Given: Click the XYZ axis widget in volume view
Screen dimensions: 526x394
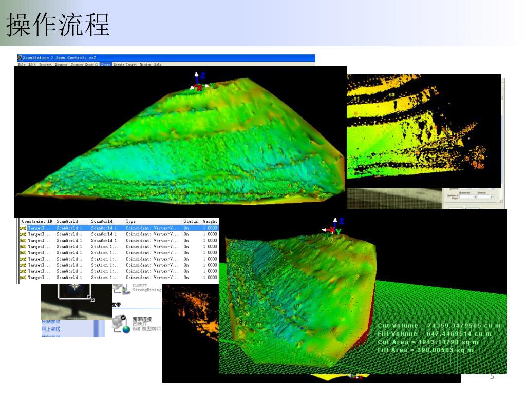Looking at the screenshot, I should point(332,227).
